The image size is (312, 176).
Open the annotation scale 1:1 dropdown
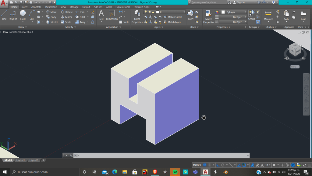pyautogui.click(x=268, y=165)
